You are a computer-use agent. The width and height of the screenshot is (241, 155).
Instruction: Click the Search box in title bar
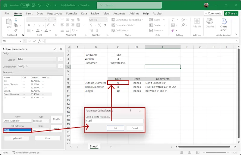click(129, 5)
